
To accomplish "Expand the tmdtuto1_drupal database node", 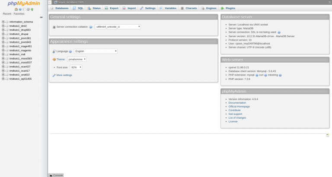I will point(3,34).
